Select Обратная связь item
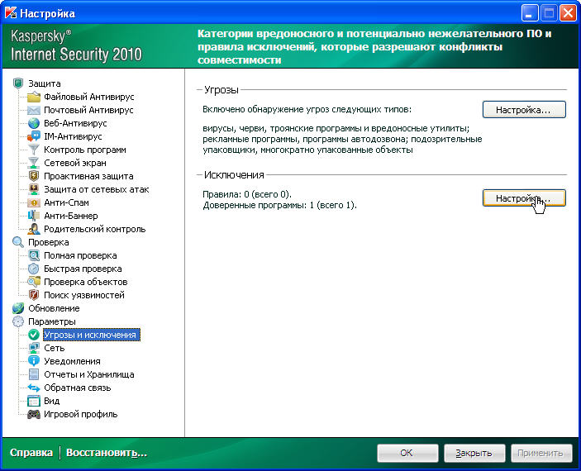Viewport: 581px width, 471px height. pyautogui.click(x=78, y=388)
